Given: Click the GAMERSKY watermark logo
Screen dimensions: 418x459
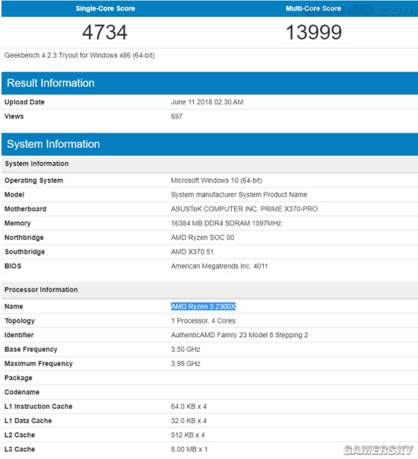Looking at the screenshot, I should coord(378,450).
